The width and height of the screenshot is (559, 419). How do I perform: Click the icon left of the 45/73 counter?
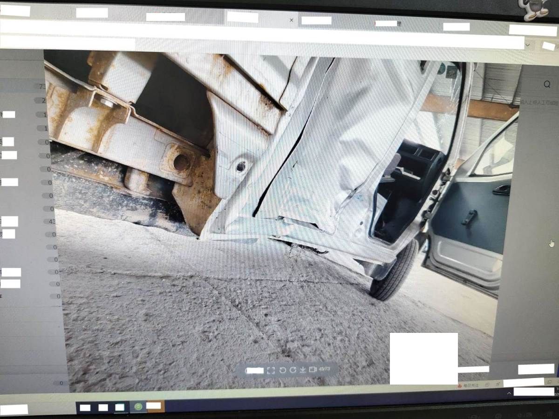click(x=313, y=370)
